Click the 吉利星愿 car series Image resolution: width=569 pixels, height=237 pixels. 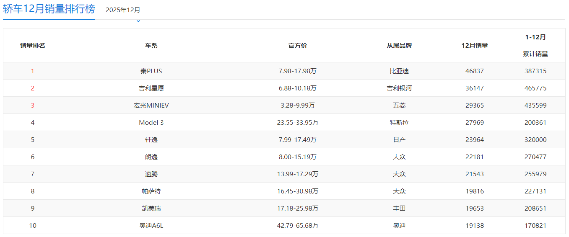(151, 88)
